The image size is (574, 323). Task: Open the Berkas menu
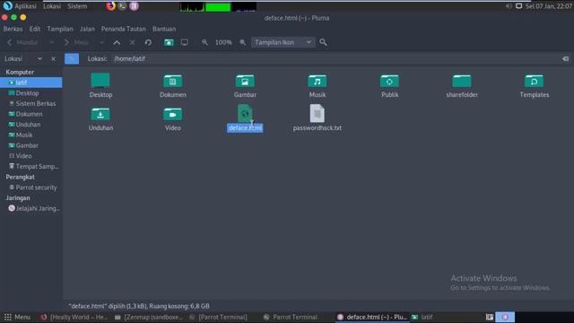tap(13, 29)
